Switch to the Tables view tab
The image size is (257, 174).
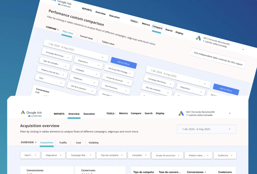click(x=108, y=43)
